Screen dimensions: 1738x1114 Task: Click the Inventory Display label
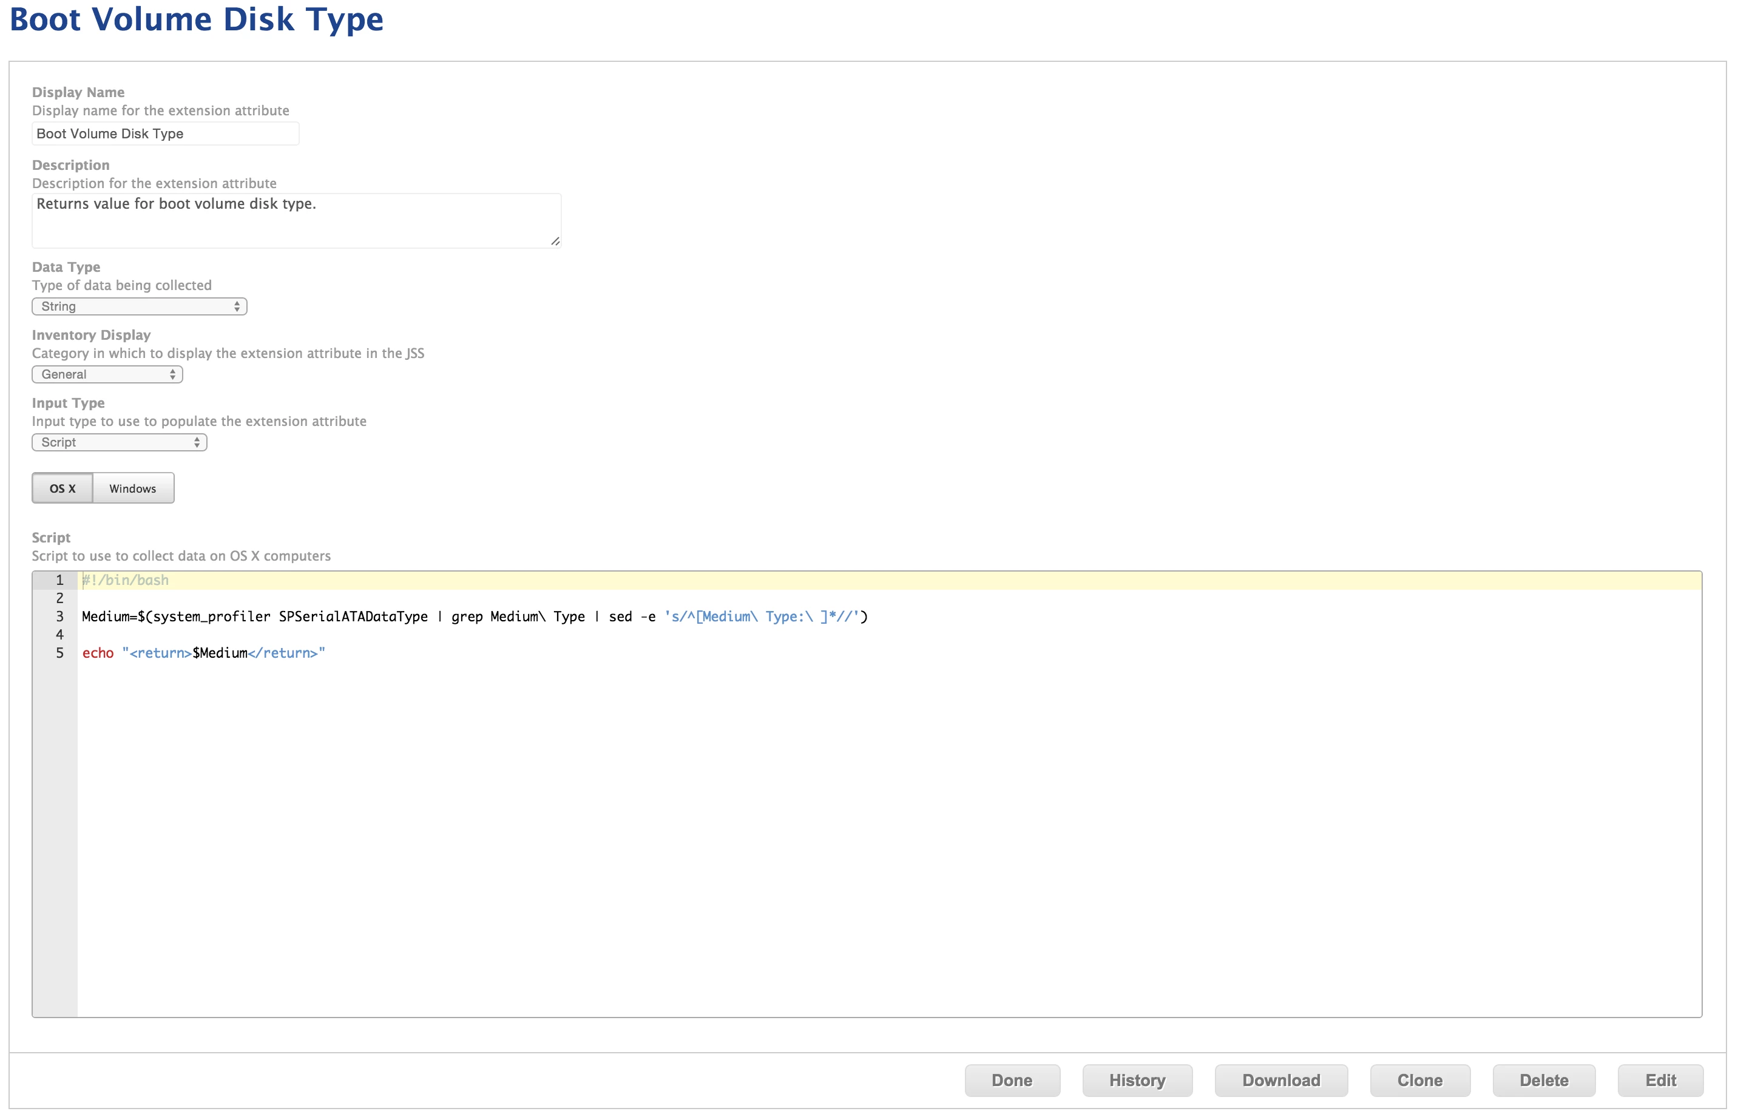click(91, 335)
